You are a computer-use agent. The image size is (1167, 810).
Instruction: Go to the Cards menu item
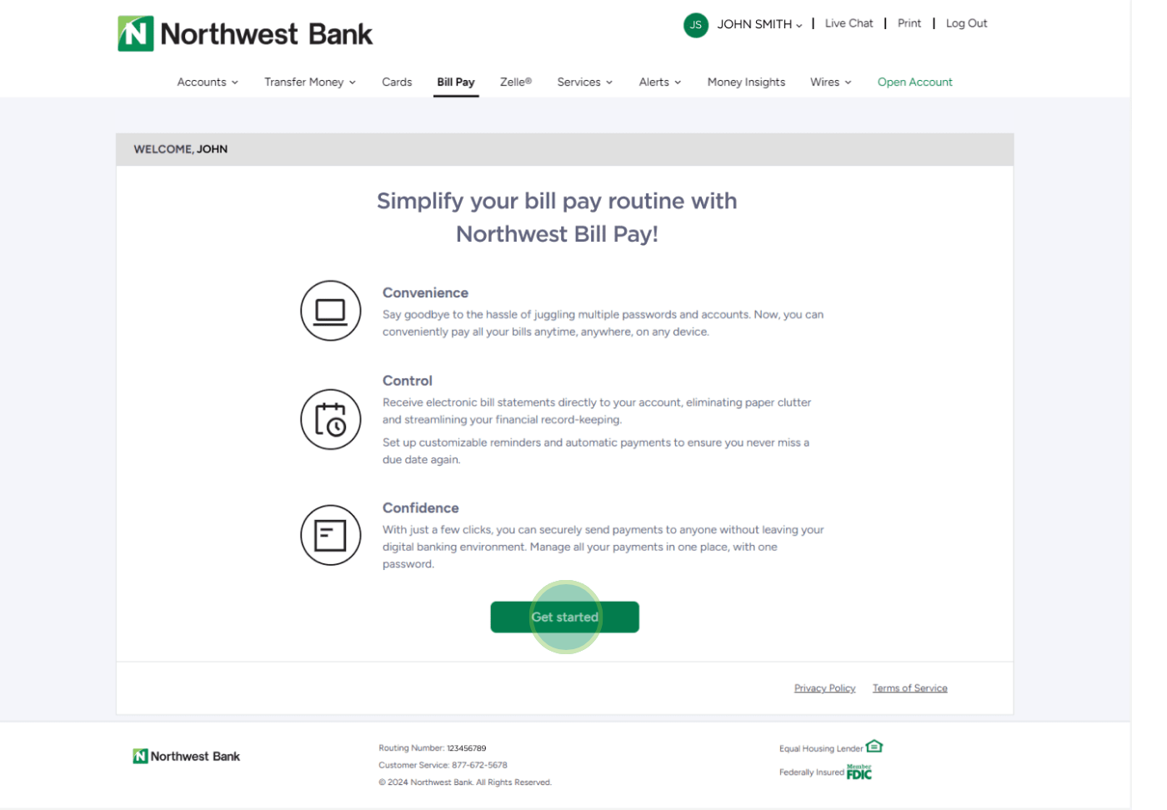click(x=397, y=82)
